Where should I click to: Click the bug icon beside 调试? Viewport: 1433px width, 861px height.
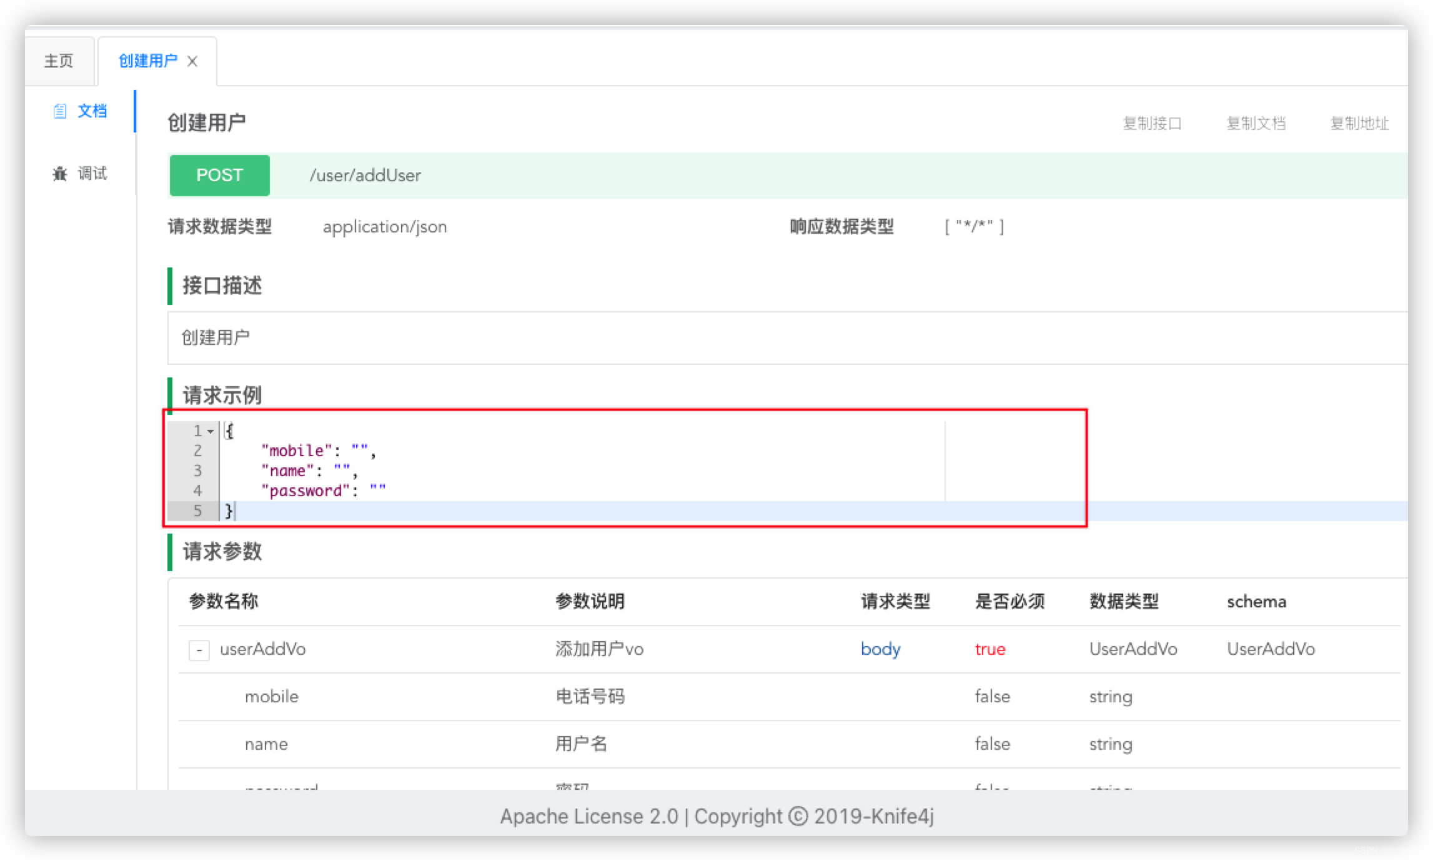pyautogui.click(x=60, y=173)
